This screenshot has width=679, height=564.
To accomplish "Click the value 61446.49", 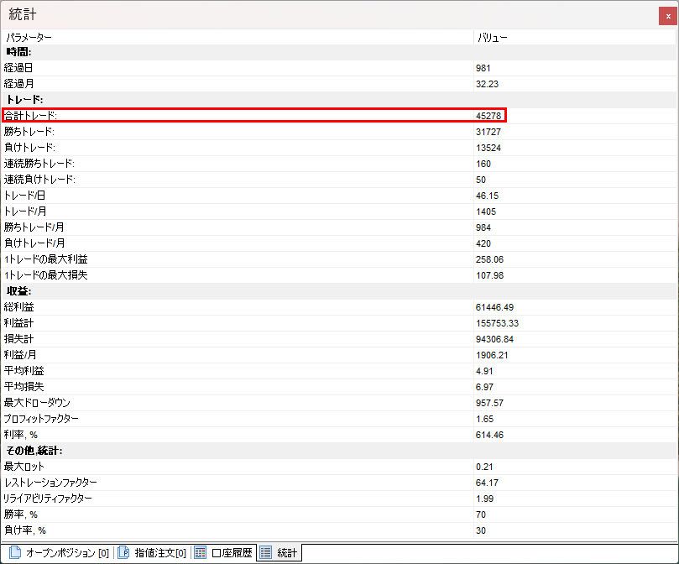I will [x=494, y=307].
